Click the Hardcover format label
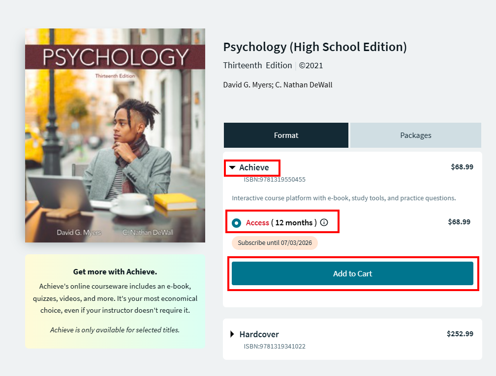This screenshot has height=376, width=496. click(x=259, y=334)
